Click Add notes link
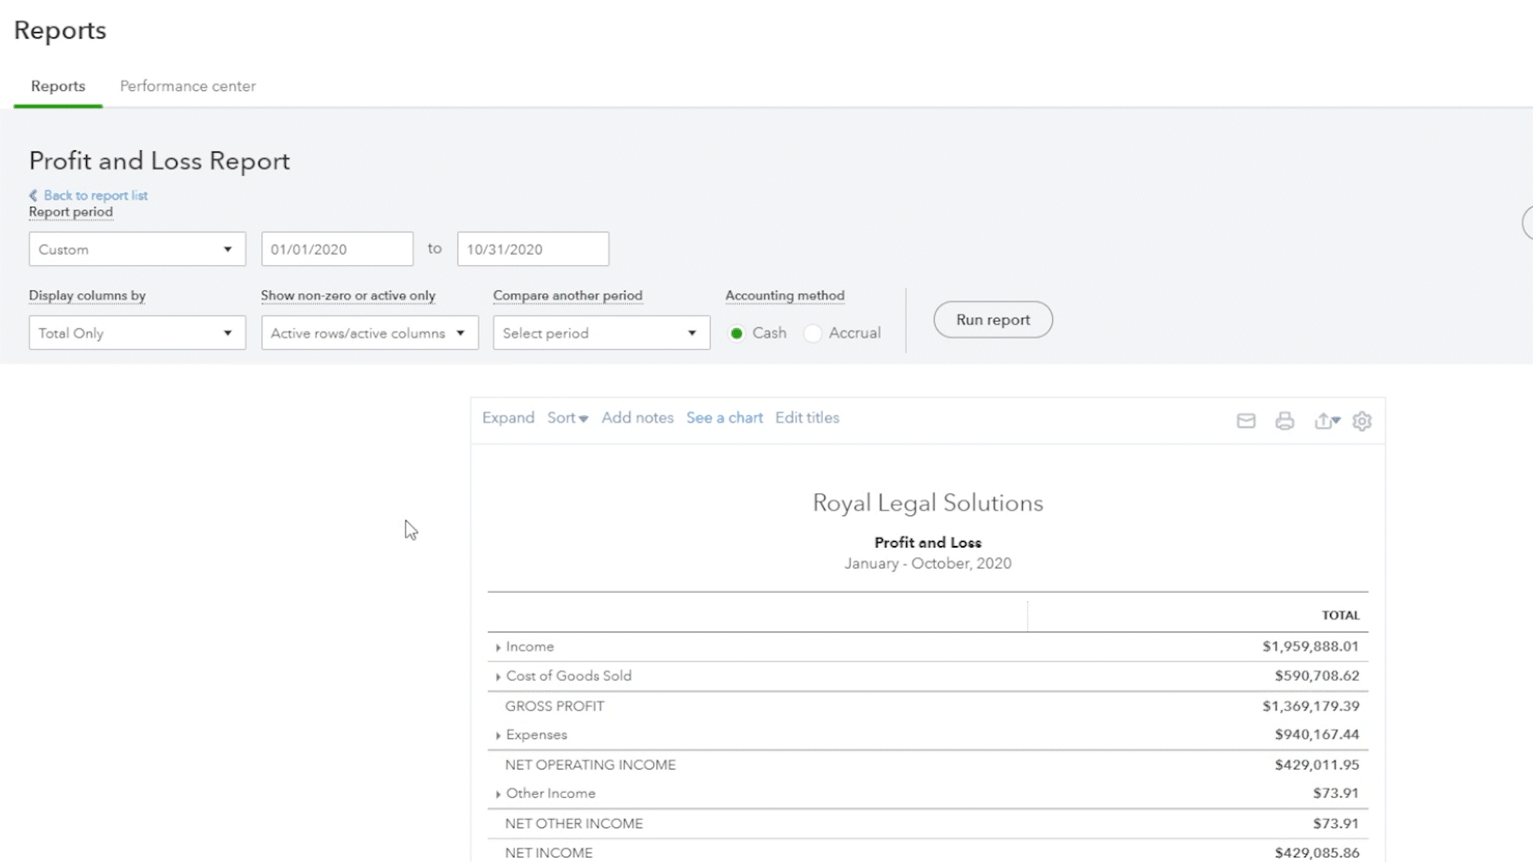Screen dimensions: 1533x862 click(637, 417)
